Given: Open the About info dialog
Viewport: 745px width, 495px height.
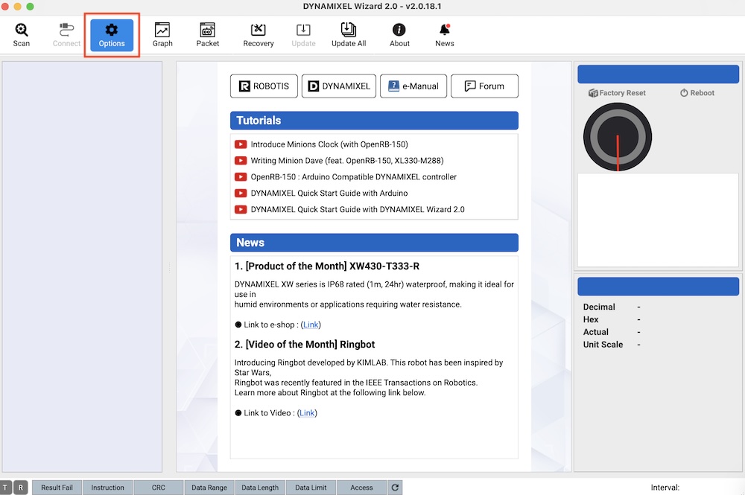Looking at the screenshot, I should tap(399, 35).
